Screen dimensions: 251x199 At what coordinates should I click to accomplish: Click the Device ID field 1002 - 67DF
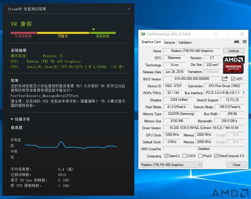click(x=173, y=86)
